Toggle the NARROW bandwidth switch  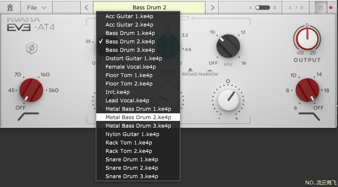(x=210, y=70)
